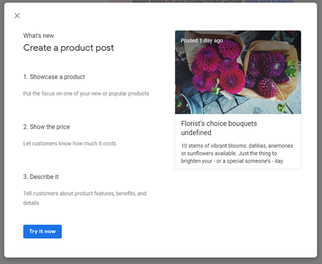This screenshot has height=264, width=322.
Task: Click the 'What's new' label
Action: [39, 35]
